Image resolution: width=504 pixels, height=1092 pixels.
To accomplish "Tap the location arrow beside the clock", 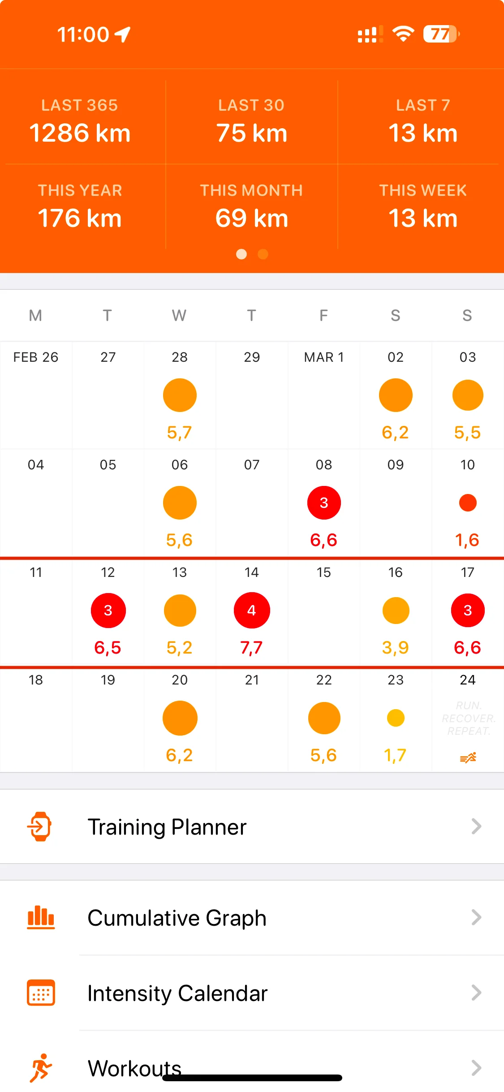I will (x=123, y=35).
